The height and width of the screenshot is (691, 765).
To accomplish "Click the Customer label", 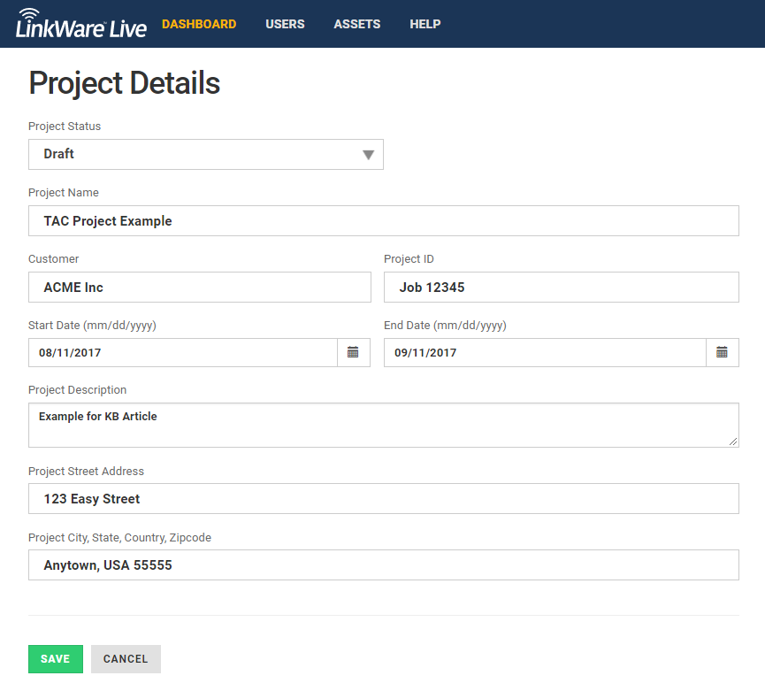I will [54, 259].
